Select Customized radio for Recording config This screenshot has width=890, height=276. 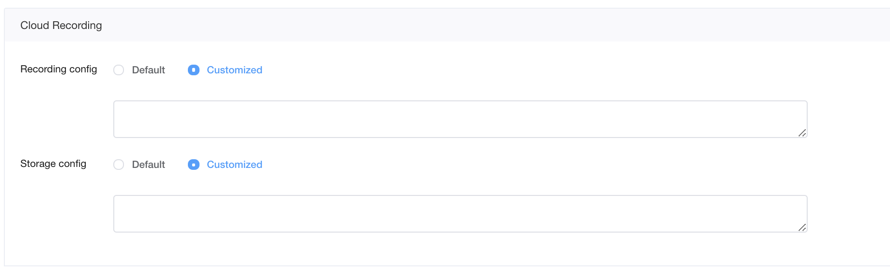tap(194, 70)
